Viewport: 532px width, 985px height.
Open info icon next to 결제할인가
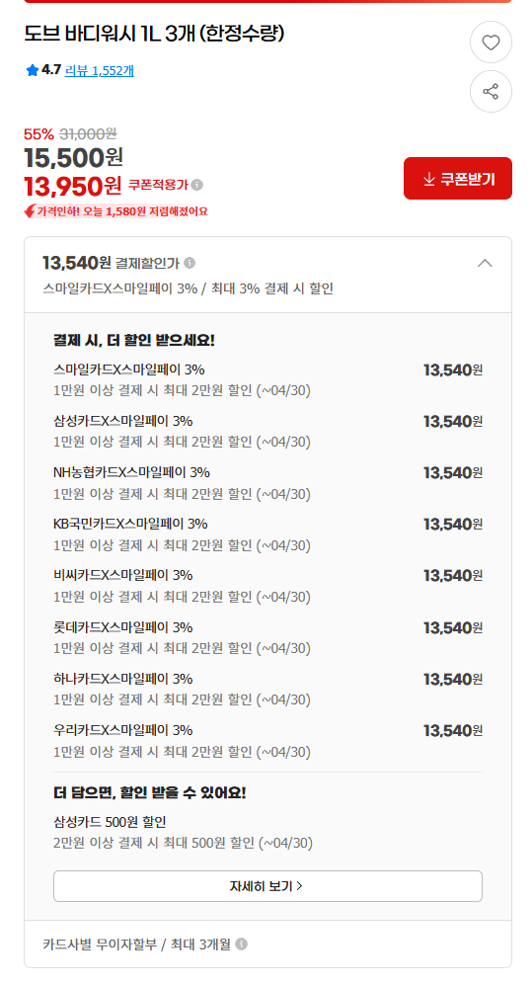click(190, 263)
